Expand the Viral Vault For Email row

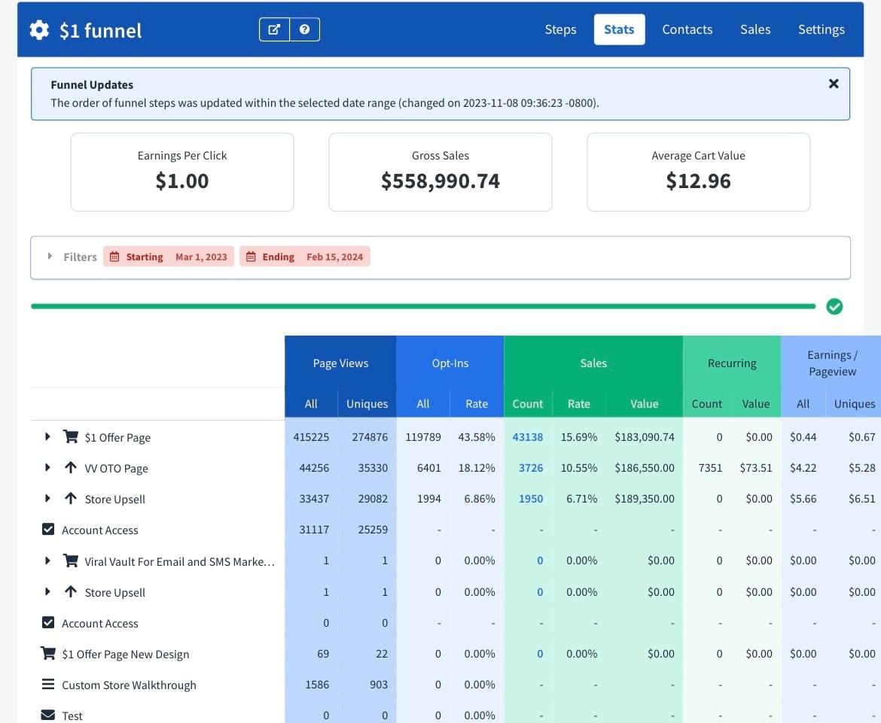(x=47, y=560)
